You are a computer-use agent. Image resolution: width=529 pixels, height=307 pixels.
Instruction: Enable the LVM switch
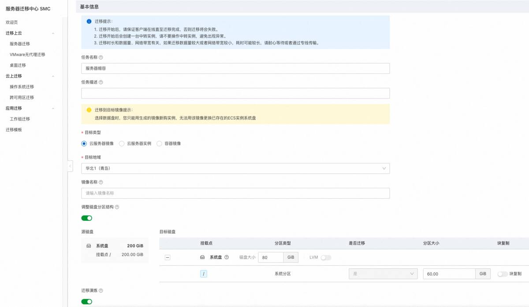[x=326, y=258]
